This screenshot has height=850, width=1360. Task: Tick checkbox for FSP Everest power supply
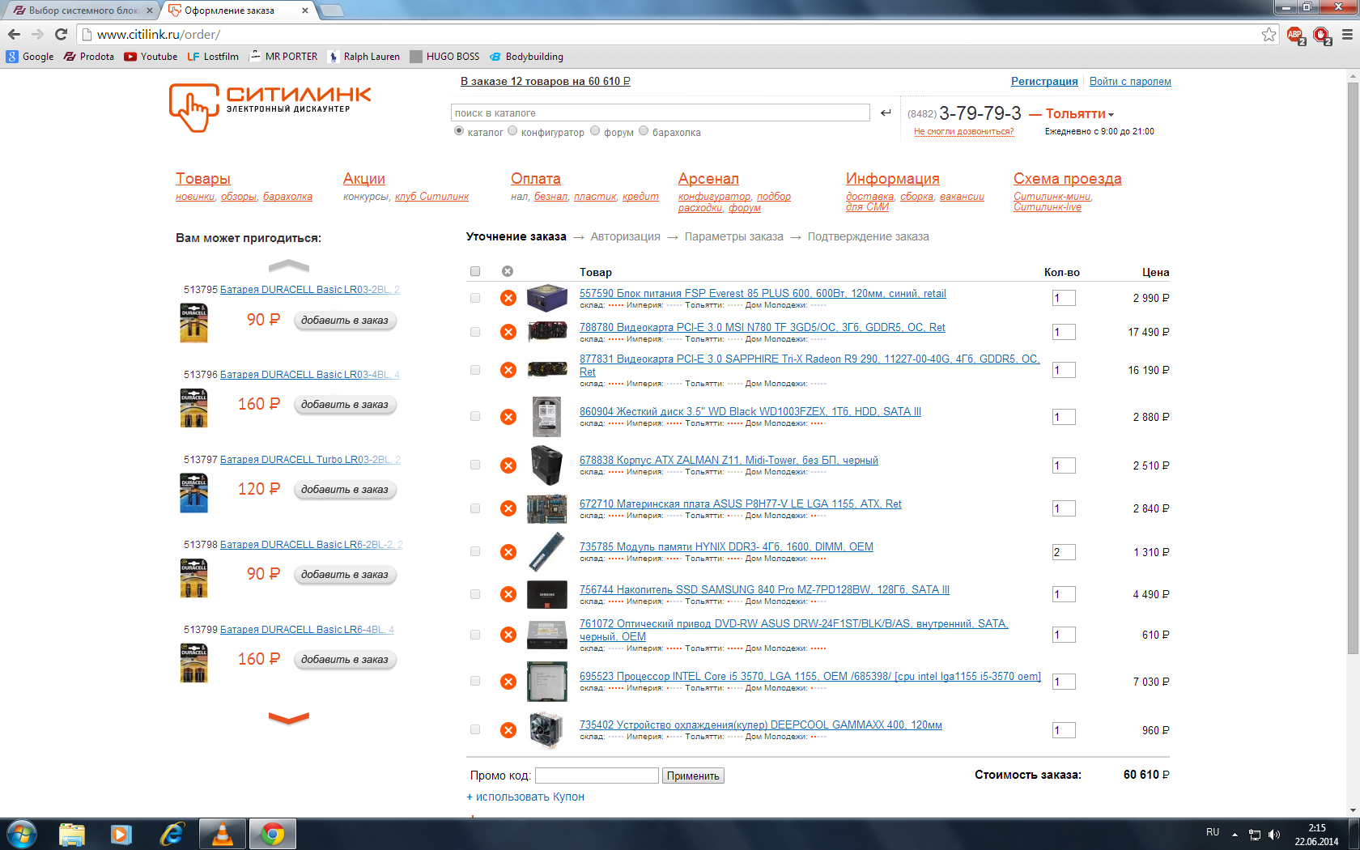click(475, 298)
